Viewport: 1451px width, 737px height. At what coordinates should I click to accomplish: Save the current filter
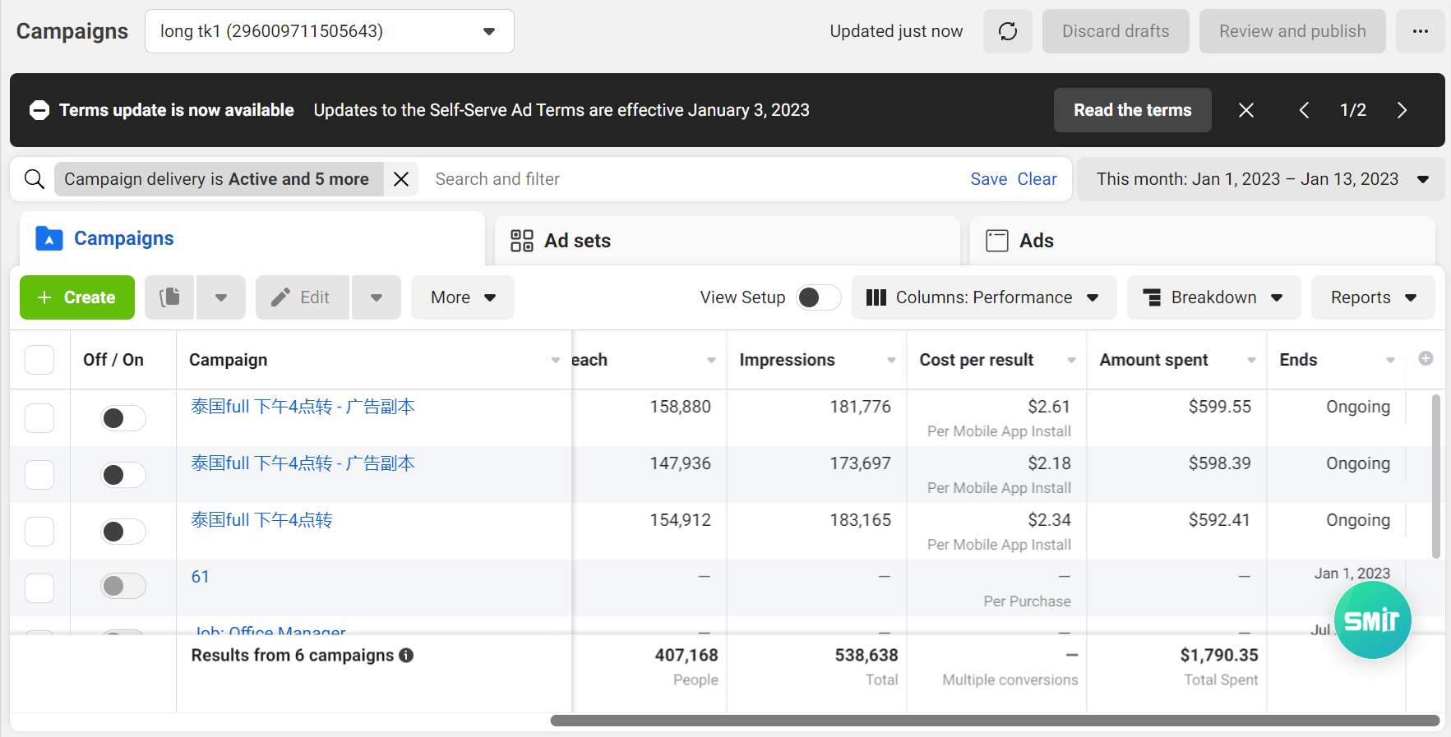(988, 179)
